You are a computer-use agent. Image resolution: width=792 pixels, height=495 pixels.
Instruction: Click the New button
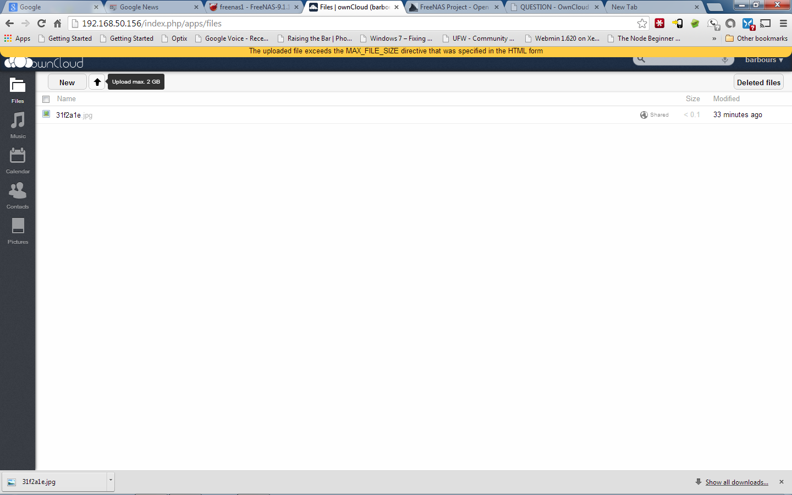[x=67, y=82]
